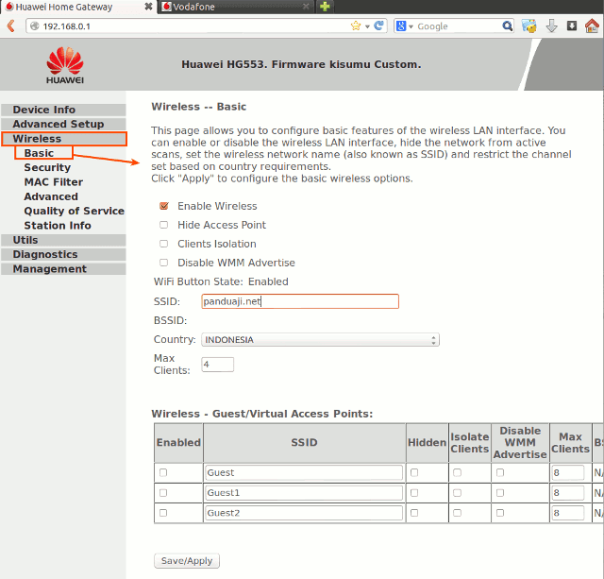Click Max Clients field in Guest row

coord(568,472)
